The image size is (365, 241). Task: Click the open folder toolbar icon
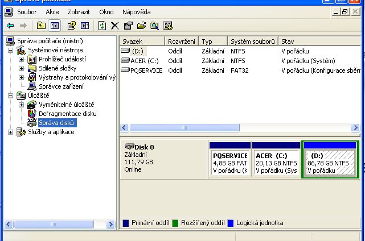point(141,26)
